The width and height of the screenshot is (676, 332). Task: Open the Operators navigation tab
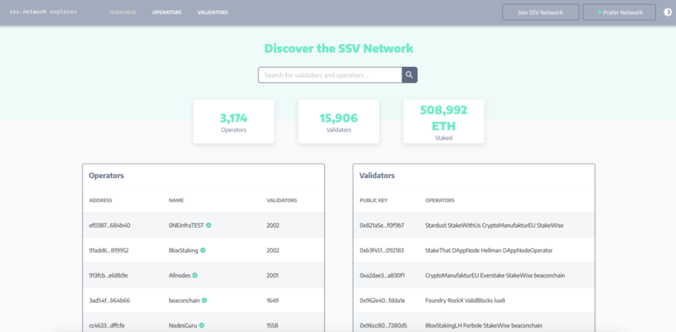coord(166,13)
